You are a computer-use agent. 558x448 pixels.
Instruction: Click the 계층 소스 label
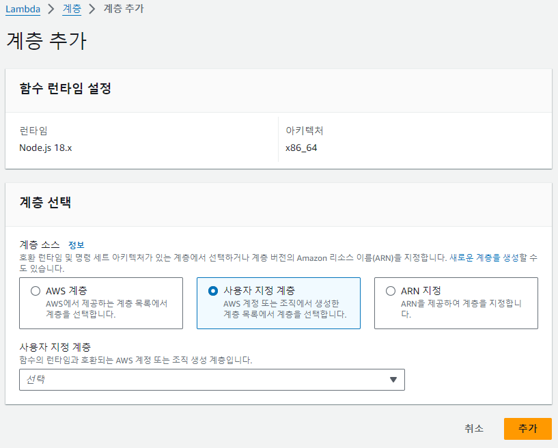[40, 244]
